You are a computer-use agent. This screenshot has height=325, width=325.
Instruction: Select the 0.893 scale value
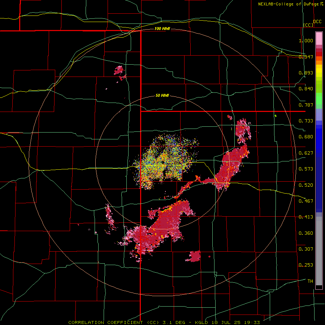306,73
